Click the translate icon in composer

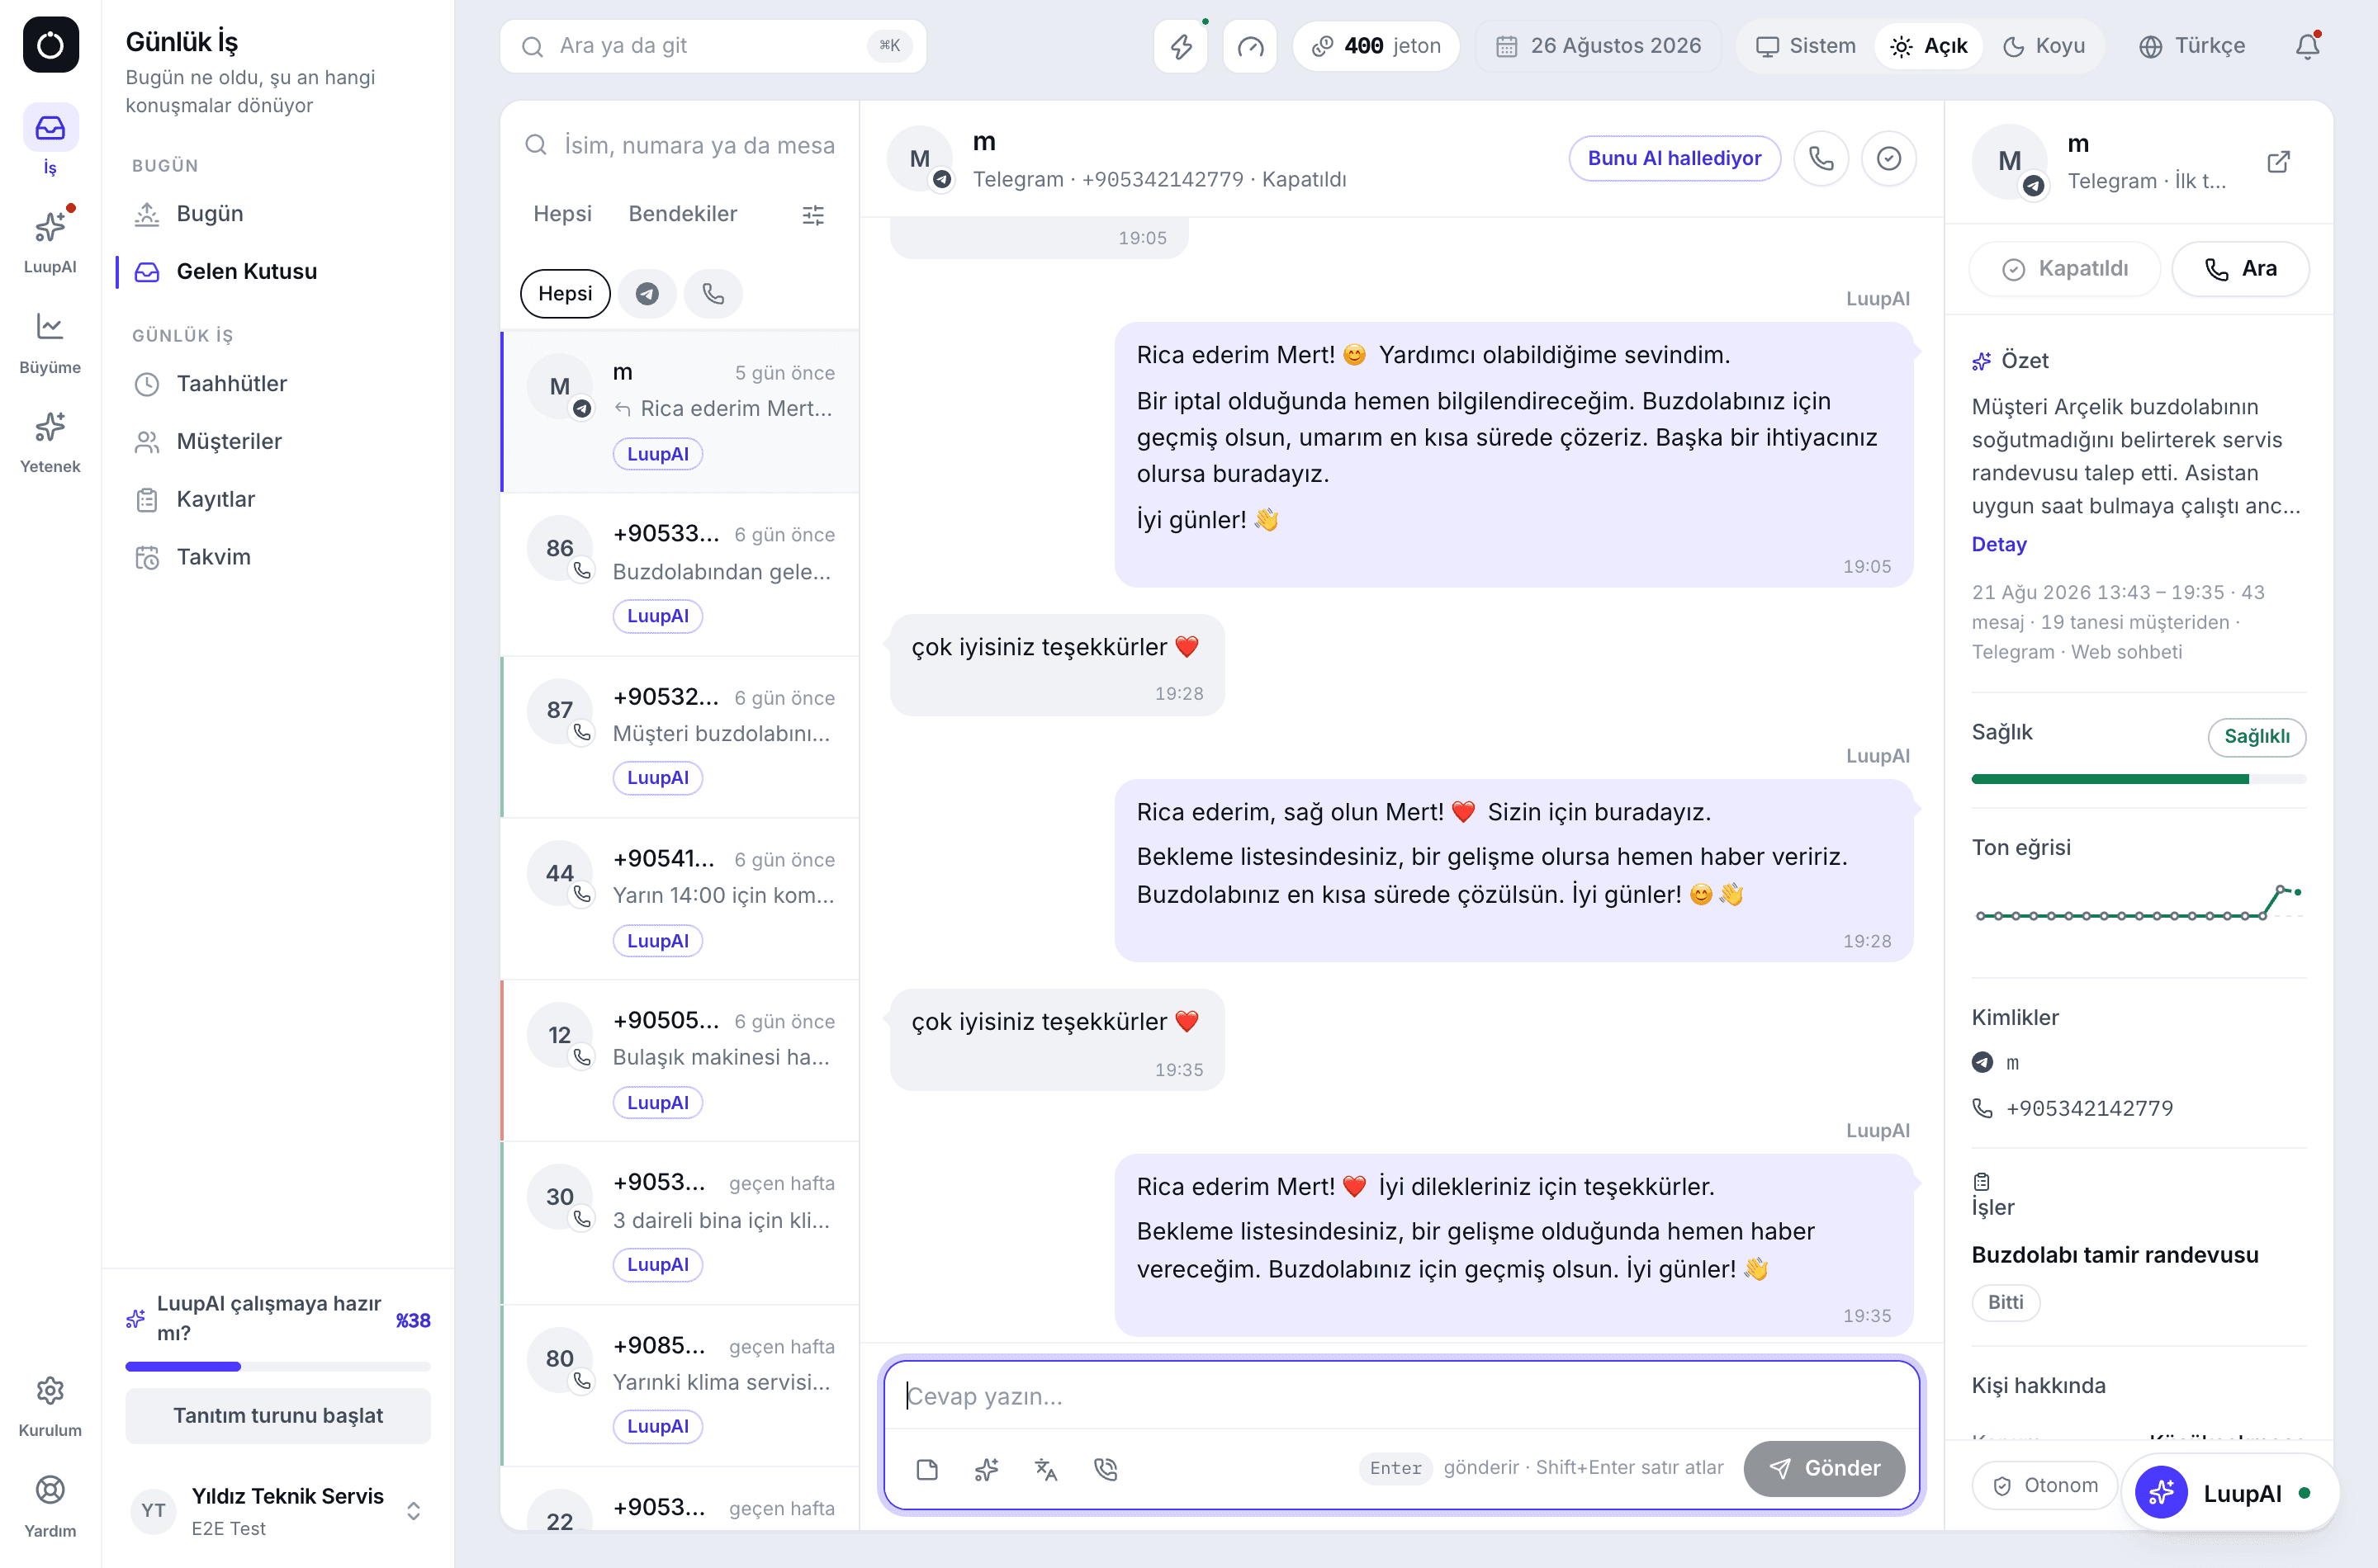coord(1046,1468)
